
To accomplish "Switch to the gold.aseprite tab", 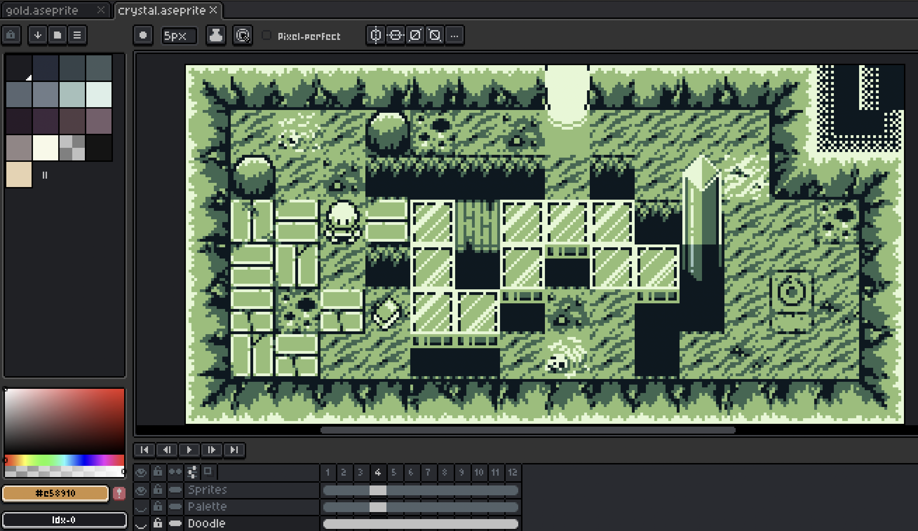I will coord(42,10).
